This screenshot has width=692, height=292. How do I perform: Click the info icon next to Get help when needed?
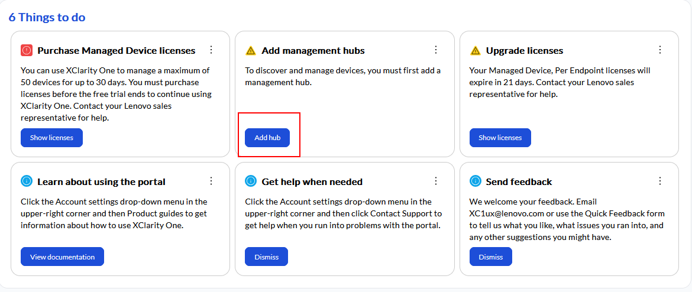(251, 181)
